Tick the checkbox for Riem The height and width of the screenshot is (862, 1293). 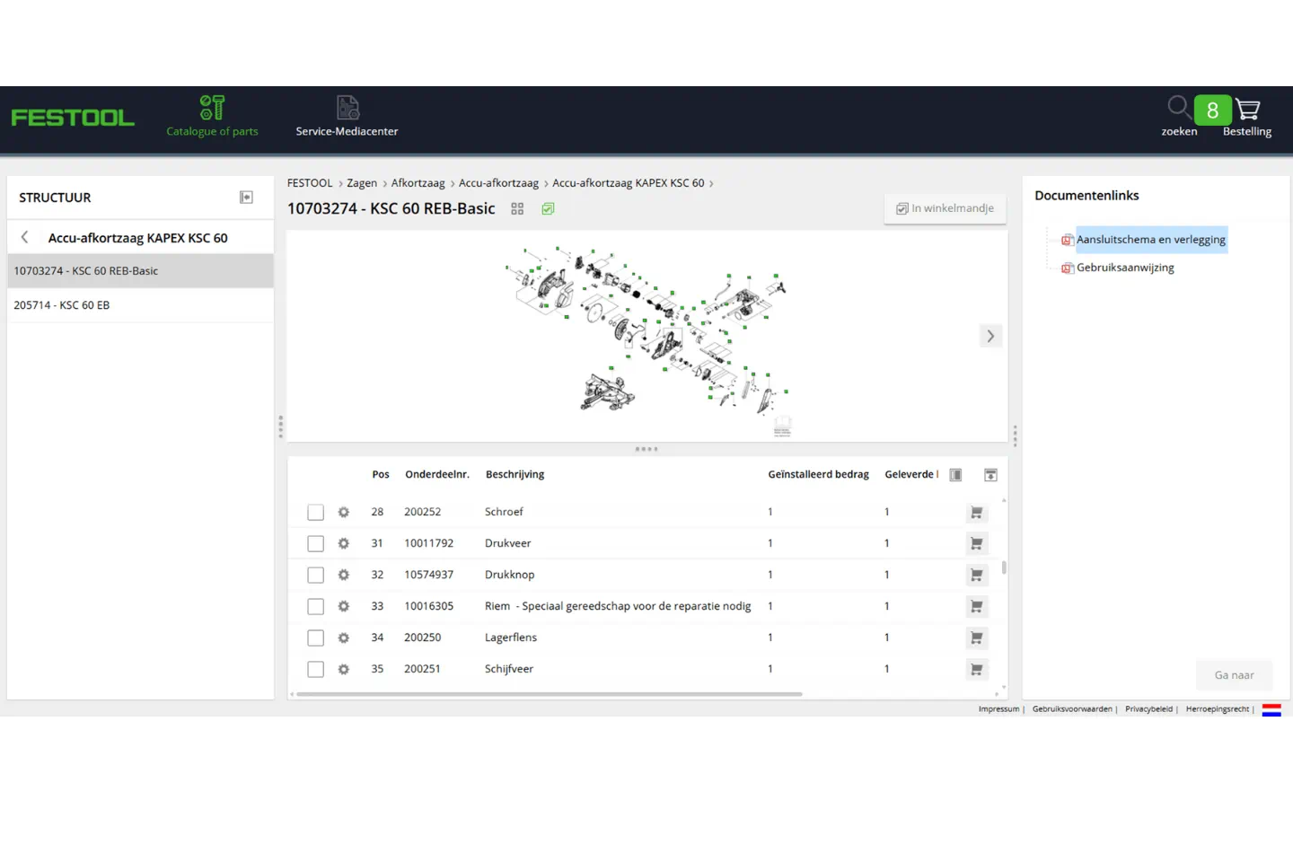pos(315,606)
